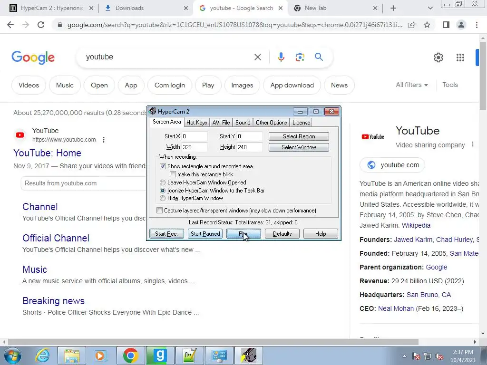This screenshot has width=487, height=365.
Task: Click HyperCam camera icon on taskbar
Action: (x=249, y=355)
